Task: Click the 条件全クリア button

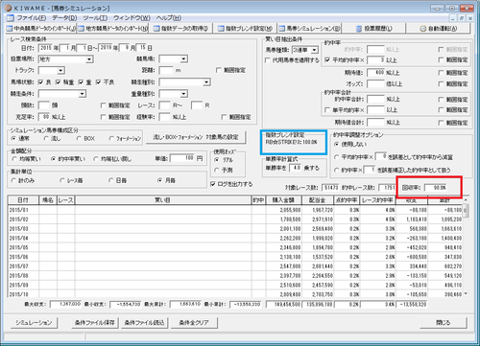Action: 194,323
